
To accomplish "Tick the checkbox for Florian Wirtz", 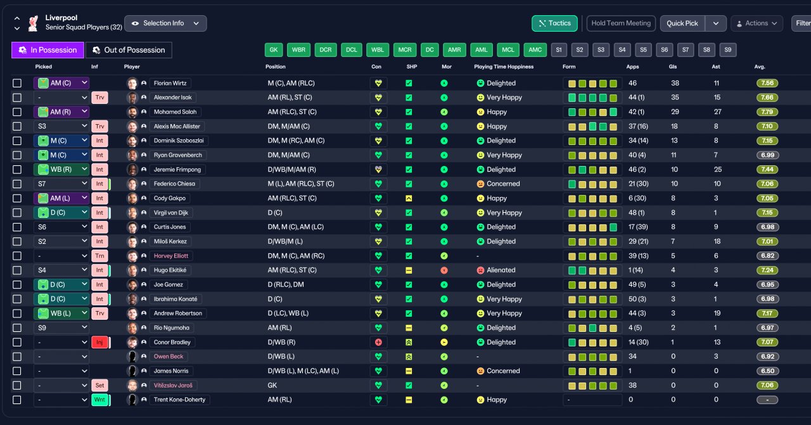I will [17, 83].
